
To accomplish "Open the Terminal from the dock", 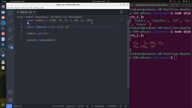I will [3, 28].
